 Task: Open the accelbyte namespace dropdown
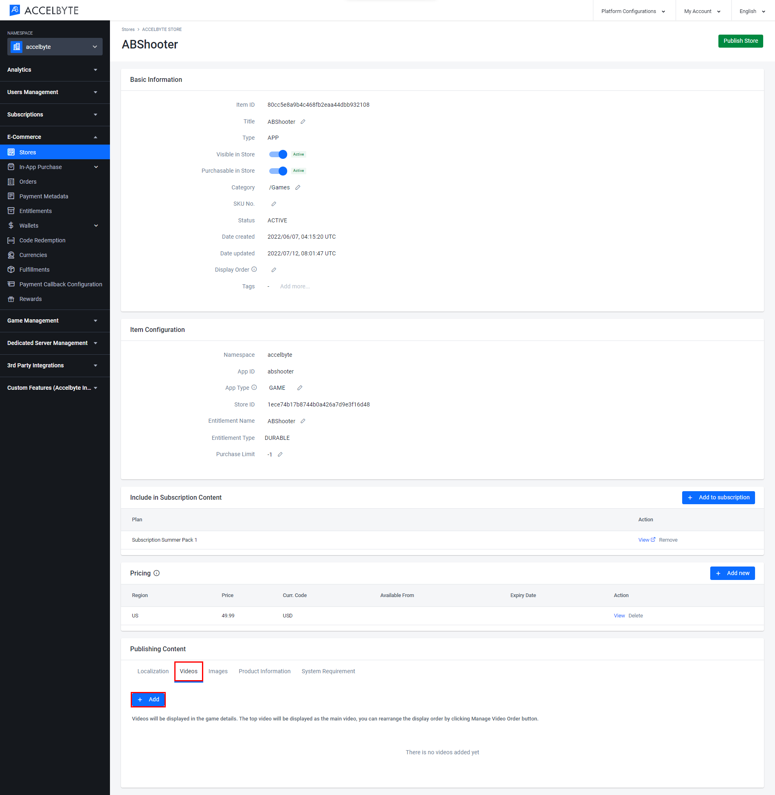55,47
